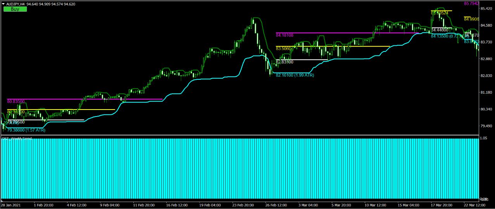Click the OHLC values 94.640 94.909 94.574 94.620
This screenshot has height=209, width=495.
coord(51,4)
